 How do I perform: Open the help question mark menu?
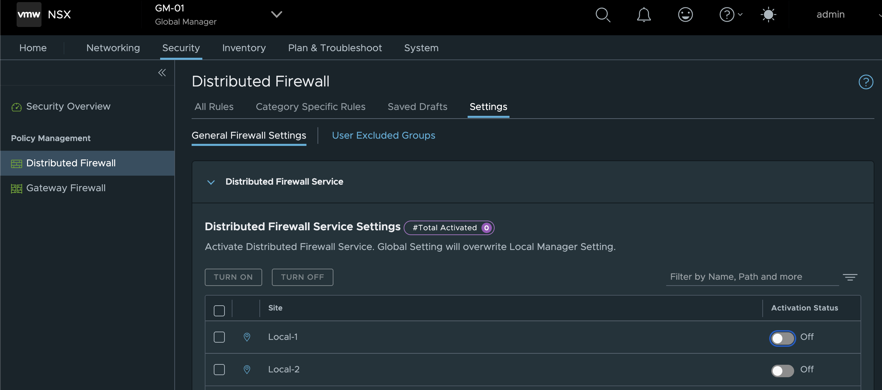[x=731, y=15]
